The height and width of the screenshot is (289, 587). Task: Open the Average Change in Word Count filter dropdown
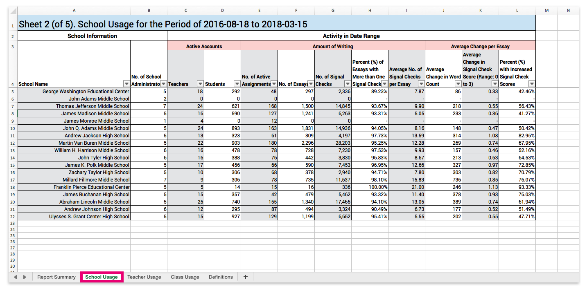coord(458,84)
